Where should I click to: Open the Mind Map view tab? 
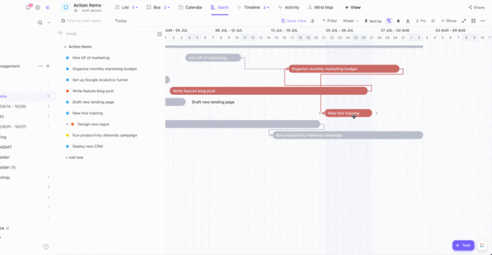click(x=321, y=7)
